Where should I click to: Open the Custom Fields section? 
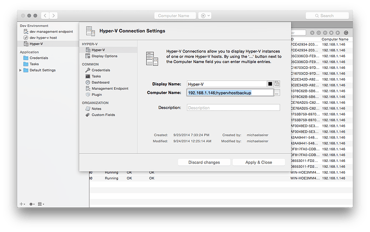[x=103, y=114]
